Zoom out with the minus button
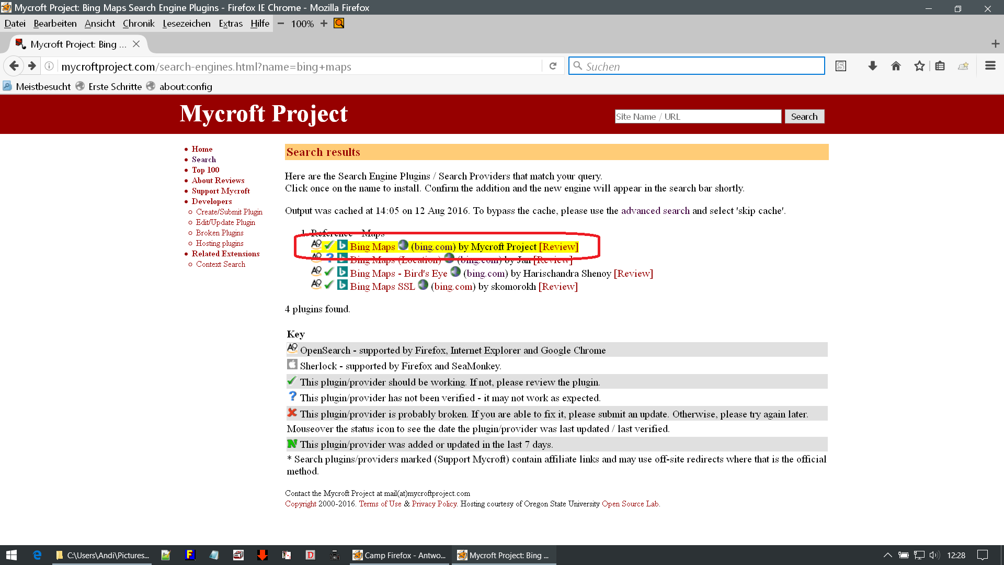 [x=281, y=23]
